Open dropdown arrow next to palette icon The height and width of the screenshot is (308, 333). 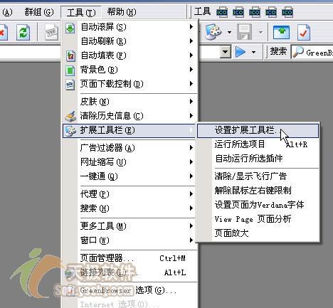tap(229, 32)
